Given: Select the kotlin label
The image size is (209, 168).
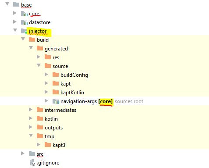Looking at the screenshot, I should [51, 119].
